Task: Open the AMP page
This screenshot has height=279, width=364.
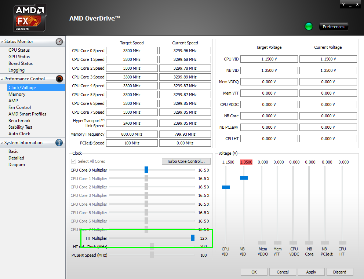Action: point(13,101)
